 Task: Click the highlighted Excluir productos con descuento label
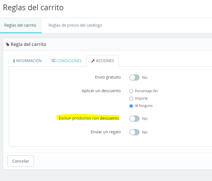pyautogui.click(x=89, y=118)
